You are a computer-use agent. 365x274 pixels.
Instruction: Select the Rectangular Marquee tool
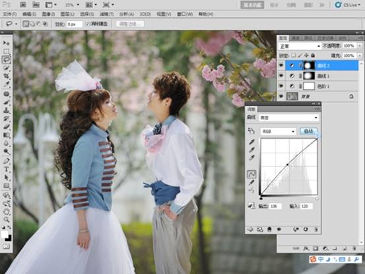coord(7,51)
